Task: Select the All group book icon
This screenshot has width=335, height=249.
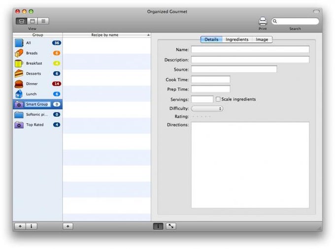Action: coord(19,43)
